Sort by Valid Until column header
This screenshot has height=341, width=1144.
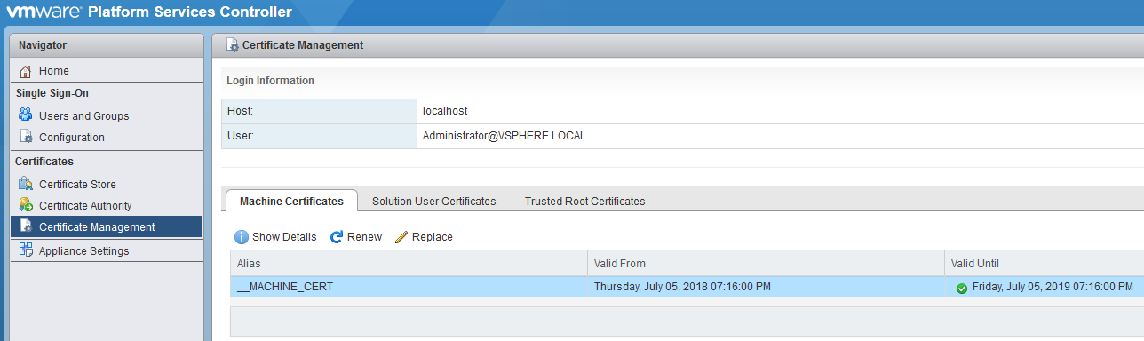coord(1045,263)
